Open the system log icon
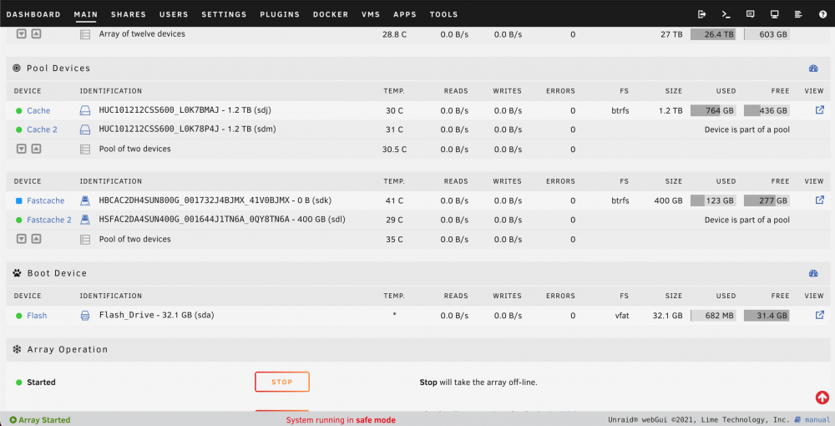Image resolution: width=835 pixels, height=426 pixels. point(798,14)
